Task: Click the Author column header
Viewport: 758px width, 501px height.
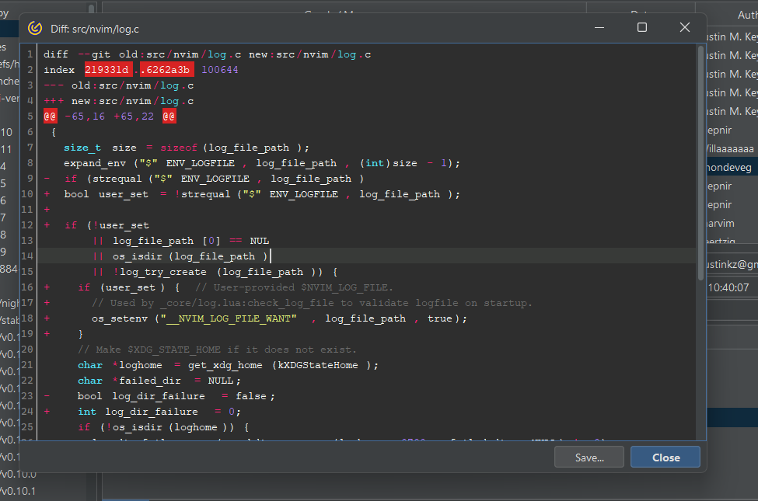Action: point(746,15)
